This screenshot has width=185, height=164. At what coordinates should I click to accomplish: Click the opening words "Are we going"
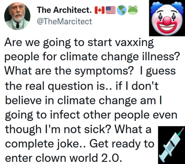[38, 43]
